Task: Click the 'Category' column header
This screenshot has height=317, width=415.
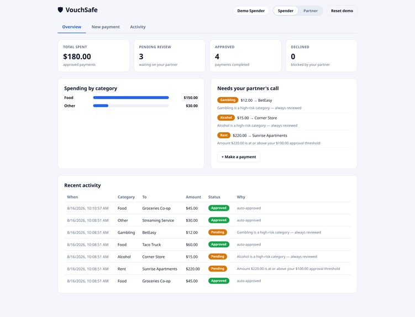Action: click(126, 197)
